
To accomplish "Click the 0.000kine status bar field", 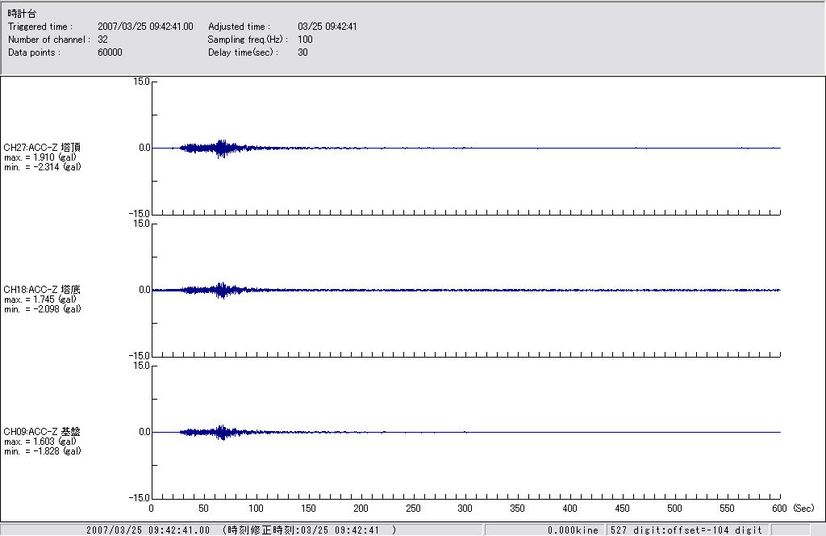I will [573, 530].
